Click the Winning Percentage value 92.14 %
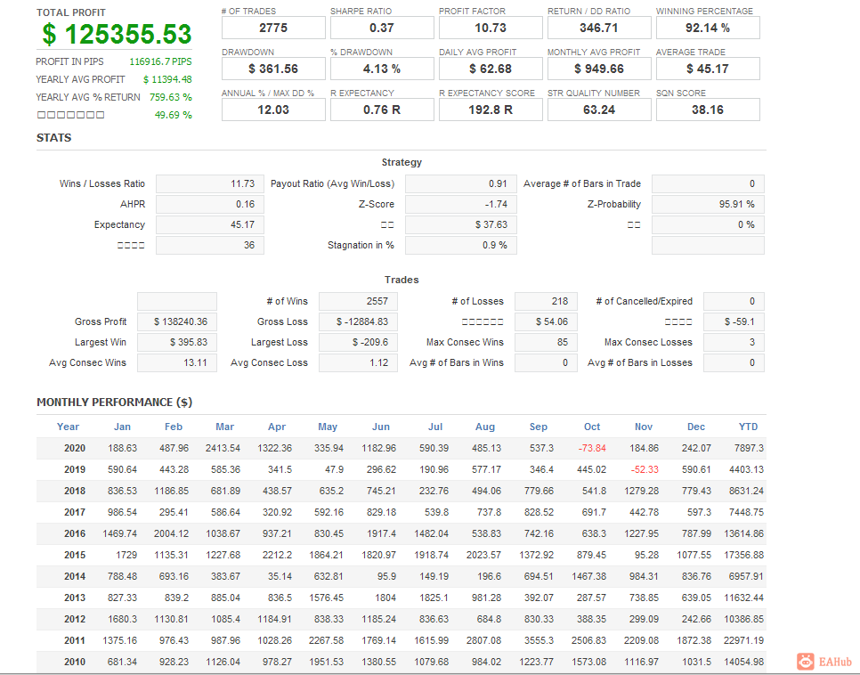 pos(708,28)
